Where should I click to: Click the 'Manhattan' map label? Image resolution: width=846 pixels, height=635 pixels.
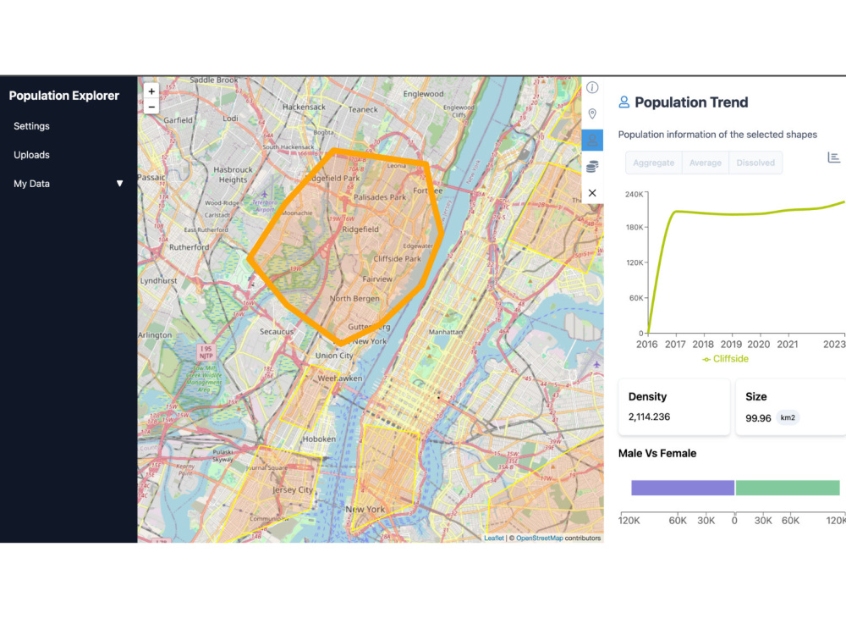coord(446,332)
